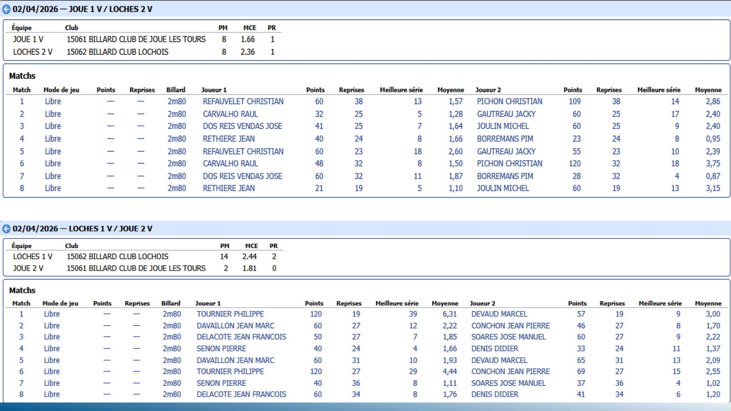Click Libre mode in first table match 4
This screenshot has width=731, height=411.
[53, 139]
